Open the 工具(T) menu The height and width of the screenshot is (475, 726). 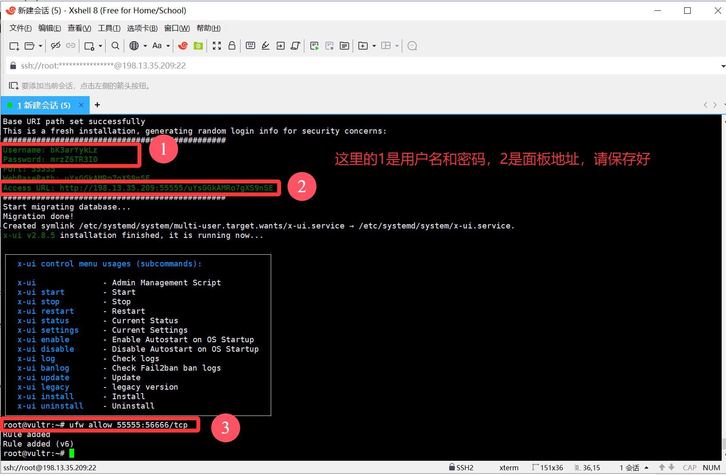pos(109,28)
